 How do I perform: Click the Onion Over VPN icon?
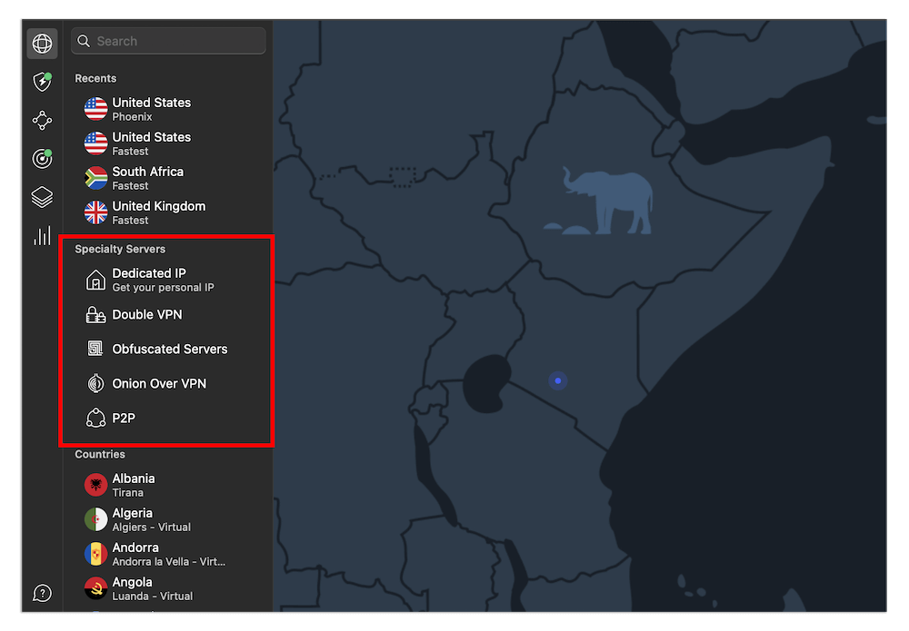[x=95, y=384]
